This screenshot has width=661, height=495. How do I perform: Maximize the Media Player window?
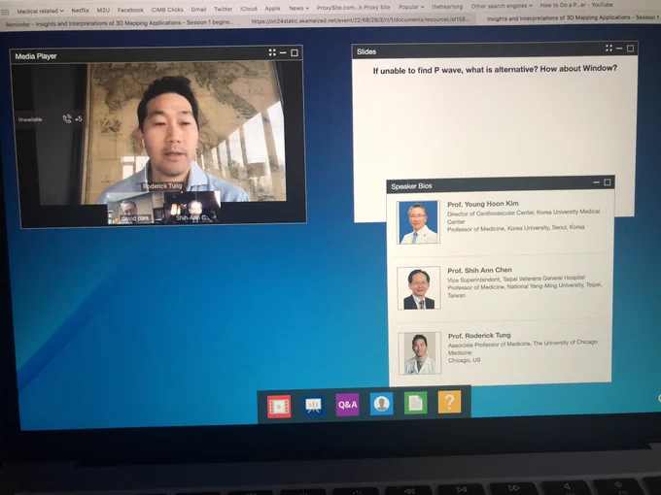pos(295,52)
